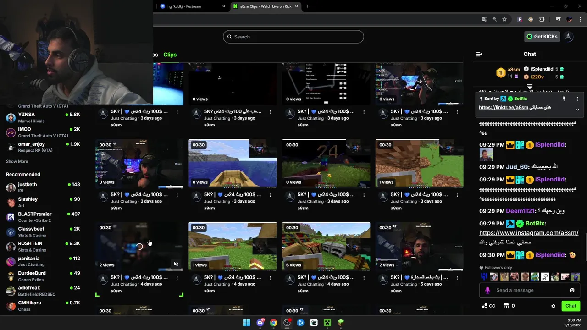Open Windows Start menu
Image resolution: width=587 pixels, height=330 pixels.
[246, 323]
